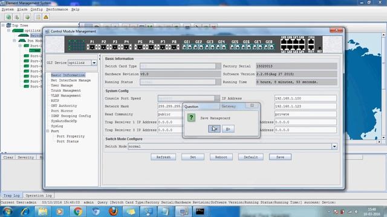This screenshot has width=387, height=217.
Task: Click the green sphere toolbar icon
Action: 27,17
